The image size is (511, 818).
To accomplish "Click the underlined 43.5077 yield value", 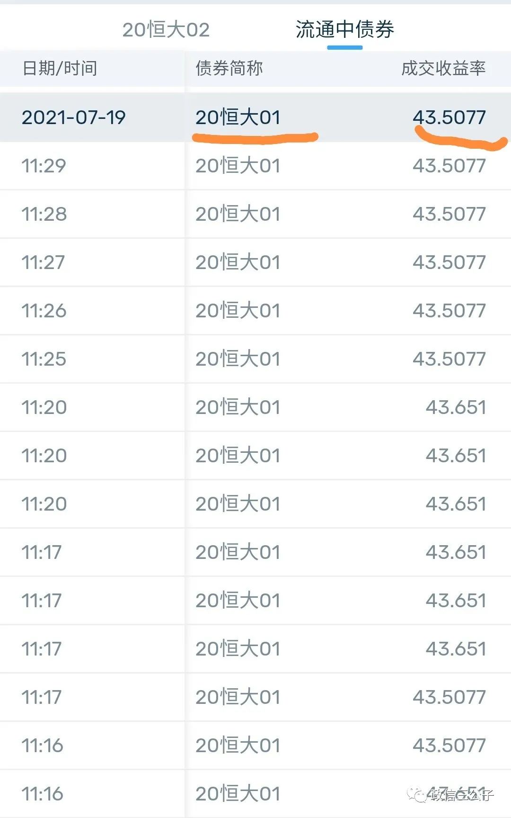I will (x=449, y=117).
